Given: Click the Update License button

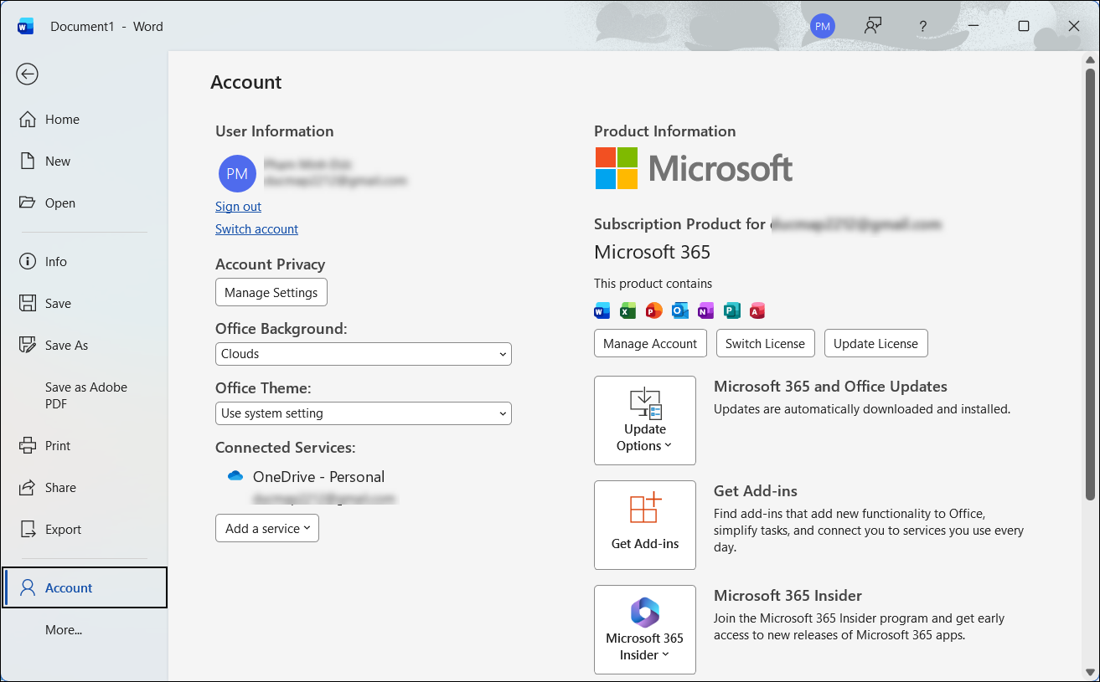Looking at the screenshot, I should click(875, 344).
